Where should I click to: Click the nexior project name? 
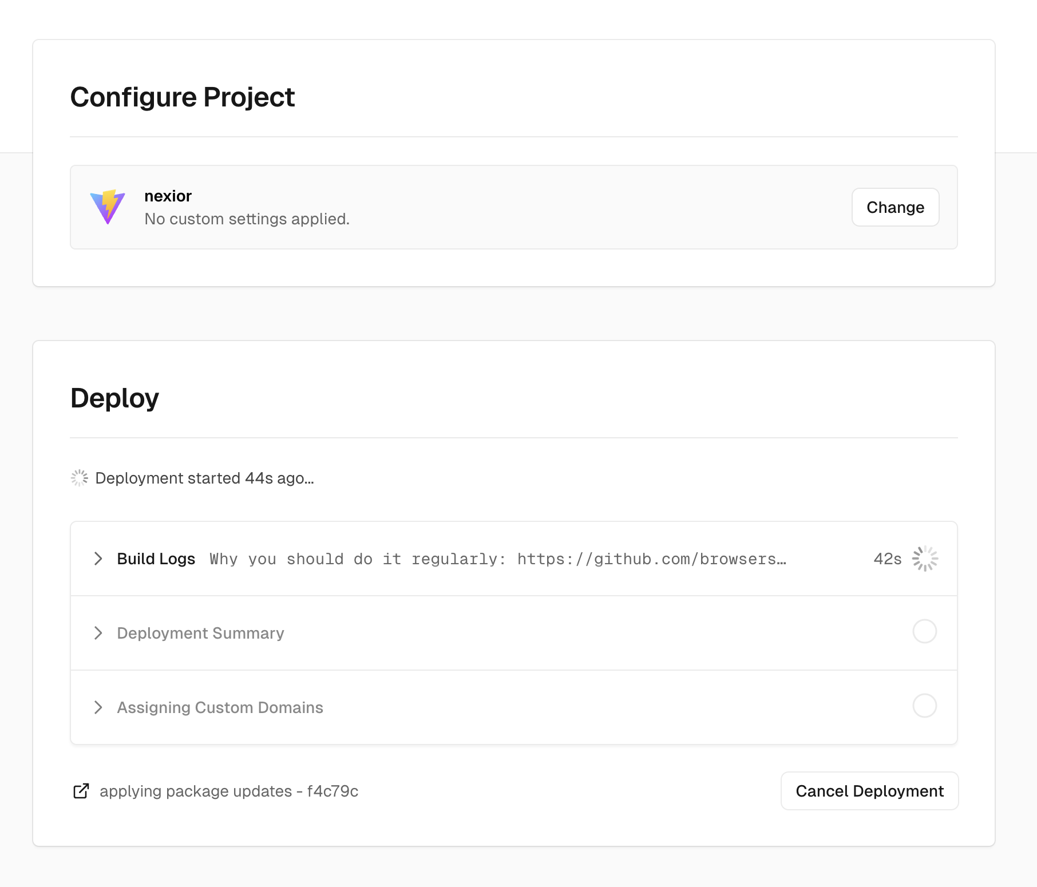coord(168,196)
